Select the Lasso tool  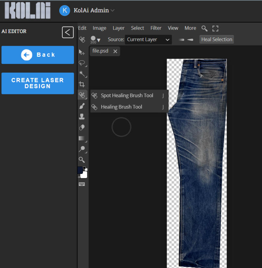(x=82, y=63)
